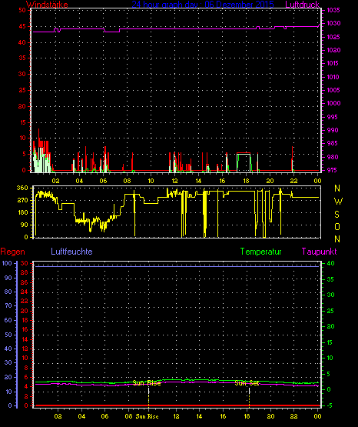The image size is (358, 427).
Task: Click the 1035 value on pressure axis
Action: [333, 10]
